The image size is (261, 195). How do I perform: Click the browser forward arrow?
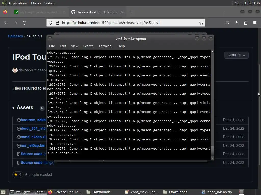click(15, 23)
